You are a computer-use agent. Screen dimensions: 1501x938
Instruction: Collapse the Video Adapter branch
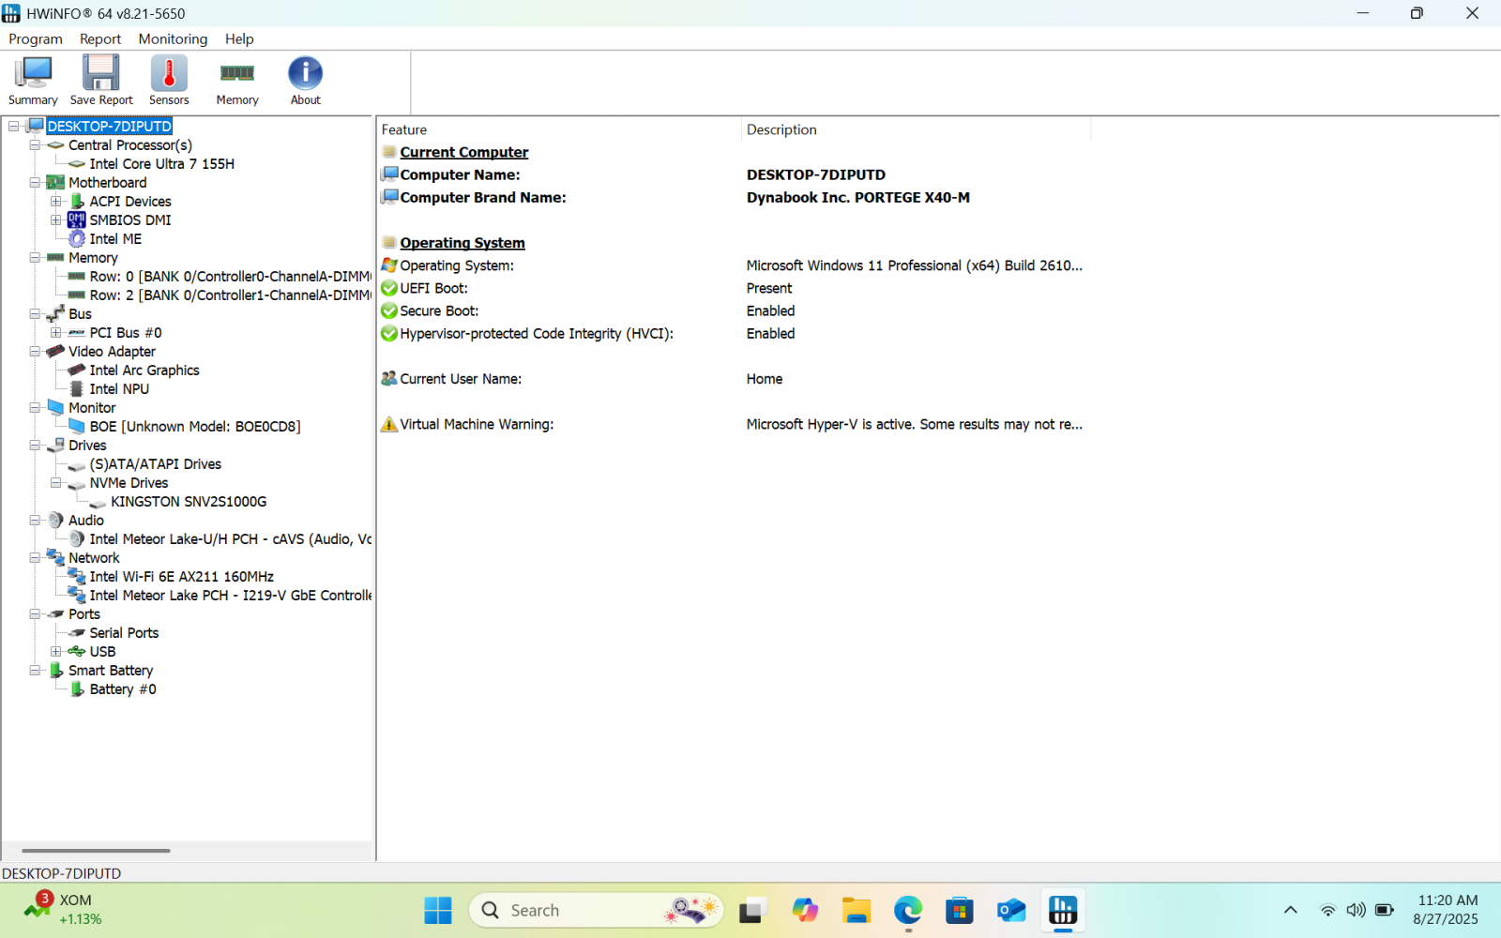[35, 351]
